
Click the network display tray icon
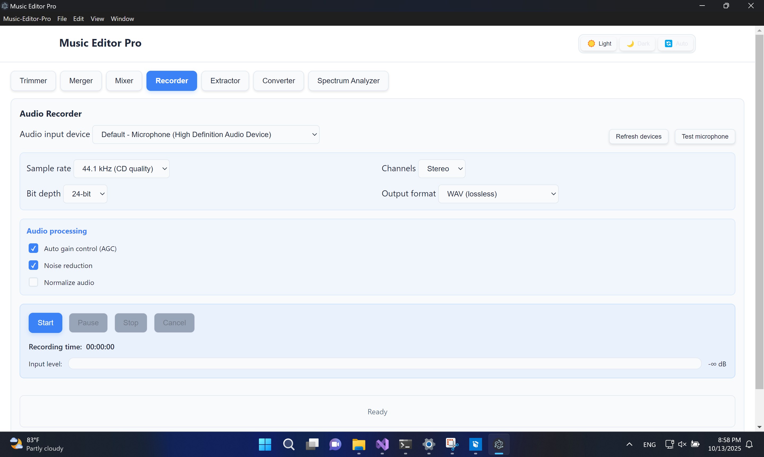pos(669,444)
